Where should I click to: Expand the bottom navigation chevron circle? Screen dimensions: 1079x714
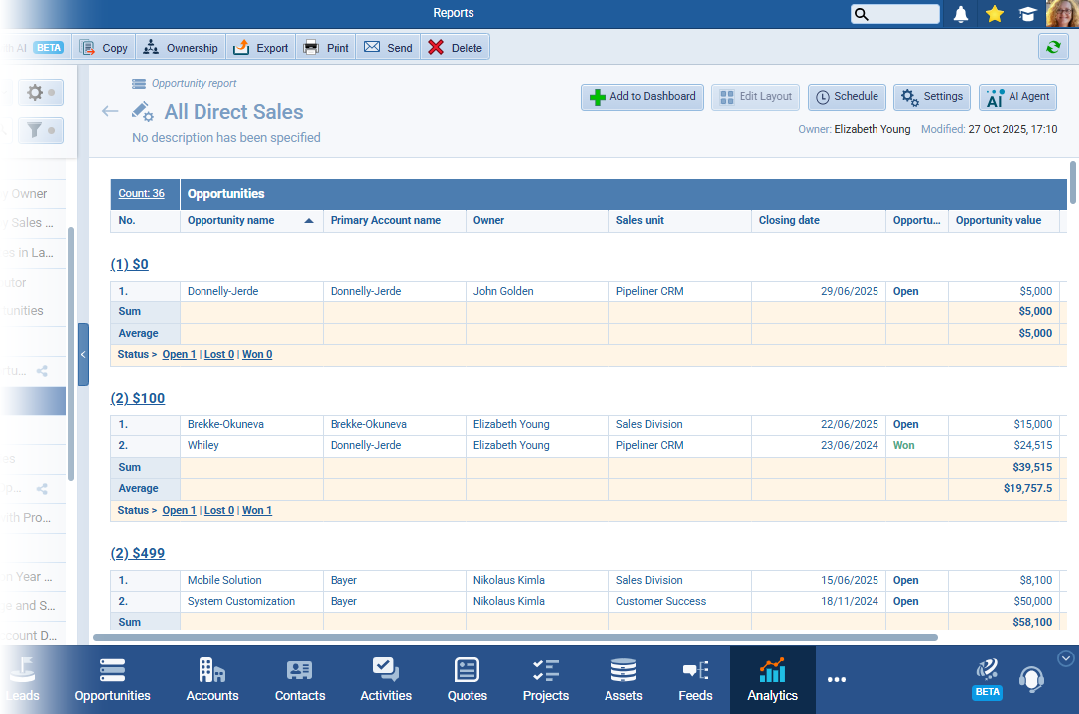coord(1066,657)
